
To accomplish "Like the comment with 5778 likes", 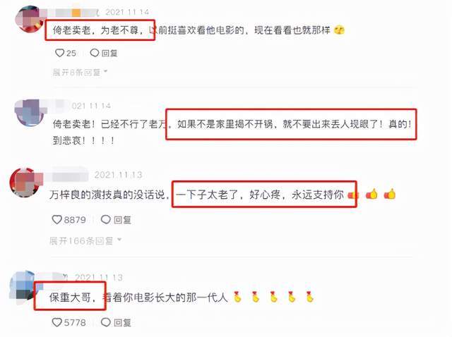I will [56, 322].
